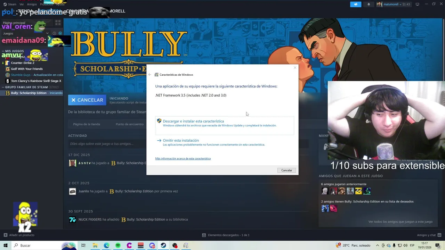
Task: Open volume control tray icon
Action: tap(405, 245)
